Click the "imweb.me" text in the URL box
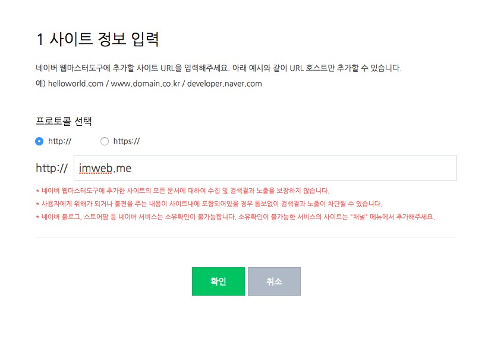Image resolution: width=488 pixels, height=358 pixels. point(105,169)
